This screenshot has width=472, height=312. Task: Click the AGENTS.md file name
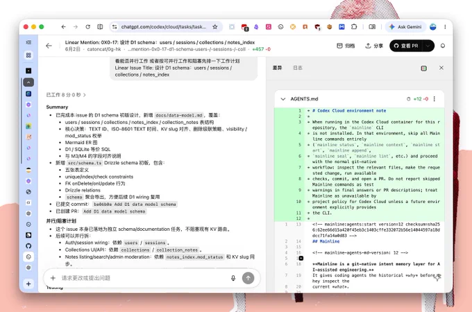[x=304, y=99]
